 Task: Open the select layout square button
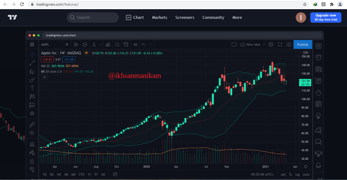tap(234, 44)
